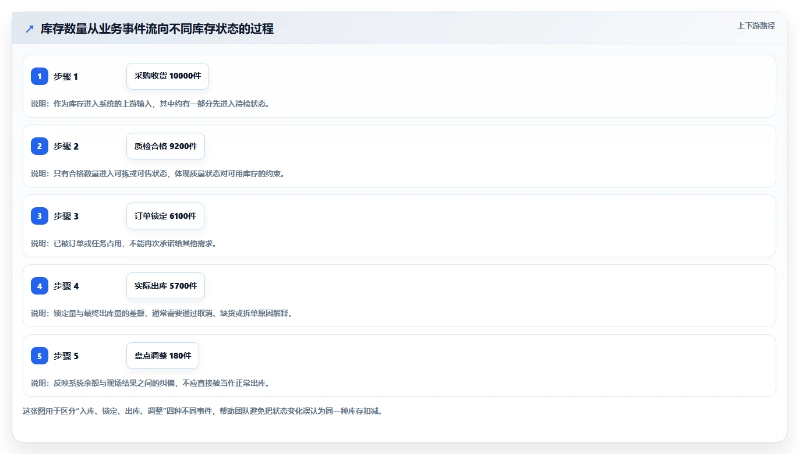This screenshot has height=454, width=799.
Task: Click the 步骤 3 label
Action: click(x=66, y=216)
